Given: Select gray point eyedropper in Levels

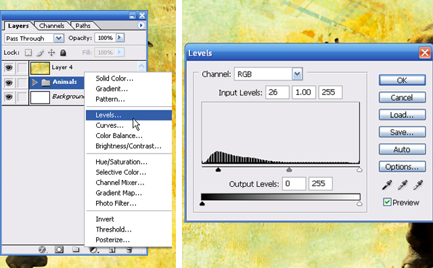Looking at the screenshot, I should pos(403,185).
